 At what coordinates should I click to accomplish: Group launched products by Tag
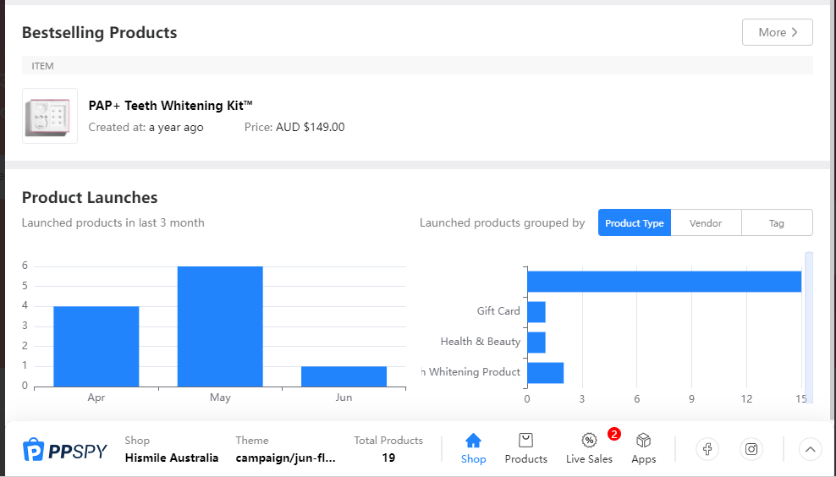777,222
